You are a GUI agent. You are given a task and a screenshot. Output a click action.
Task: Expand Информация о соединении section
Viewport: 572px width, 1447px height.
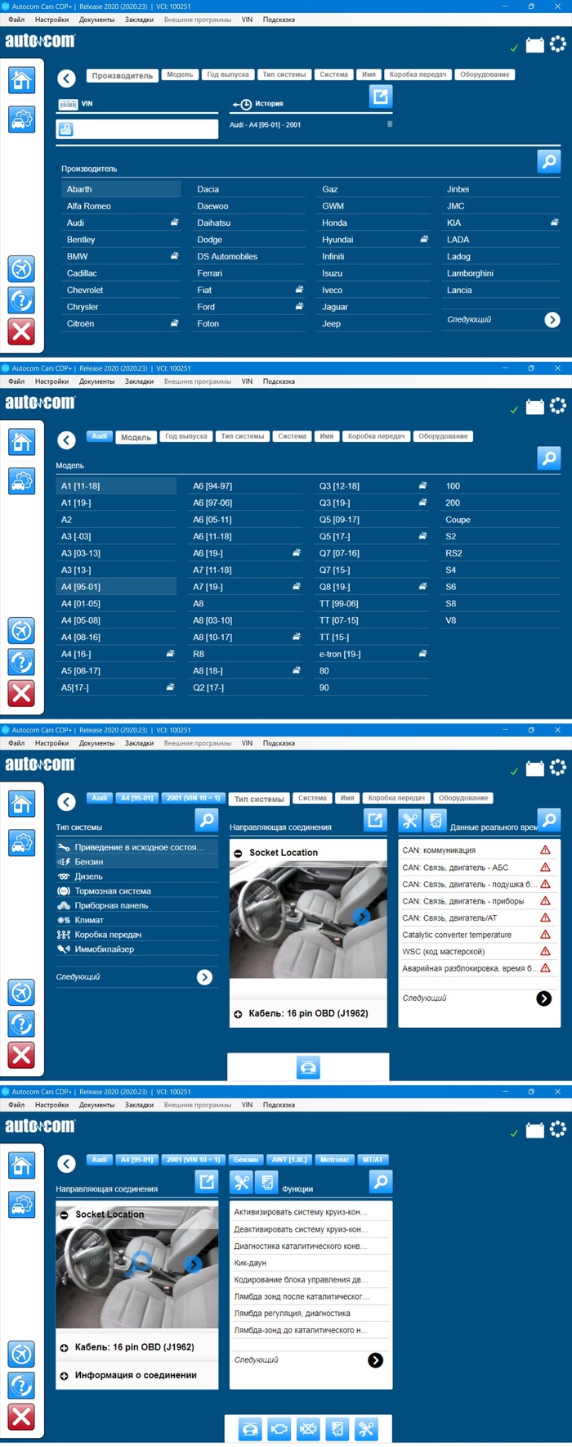(64, 1376)
